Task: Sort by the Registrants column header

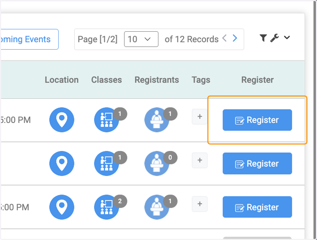Action: click(157, 80)
